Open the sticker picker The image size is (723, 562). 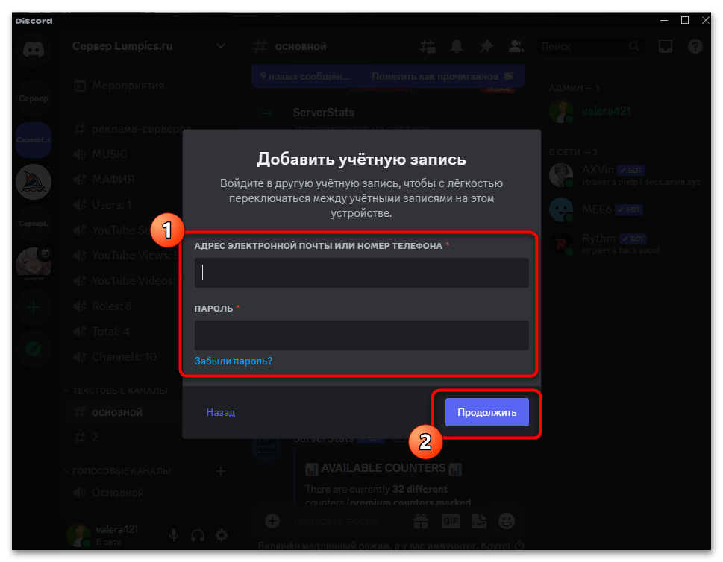click(x=478, y=520)
